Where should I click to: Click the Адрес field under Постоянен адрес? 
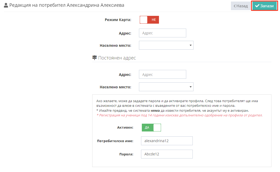tap(163, 75)
